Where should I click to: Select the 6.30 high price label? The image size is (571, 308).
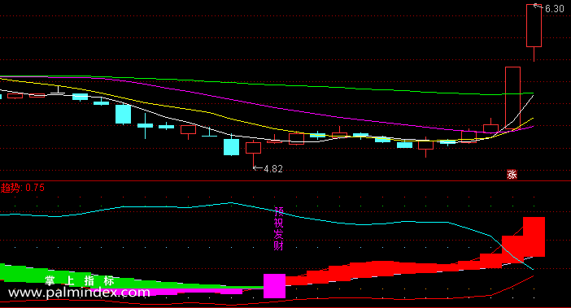554,9
